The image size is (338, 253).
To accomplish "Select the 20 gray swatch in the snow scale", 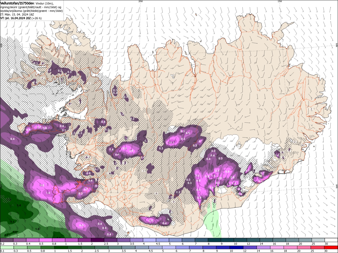I will click(305, 240).
